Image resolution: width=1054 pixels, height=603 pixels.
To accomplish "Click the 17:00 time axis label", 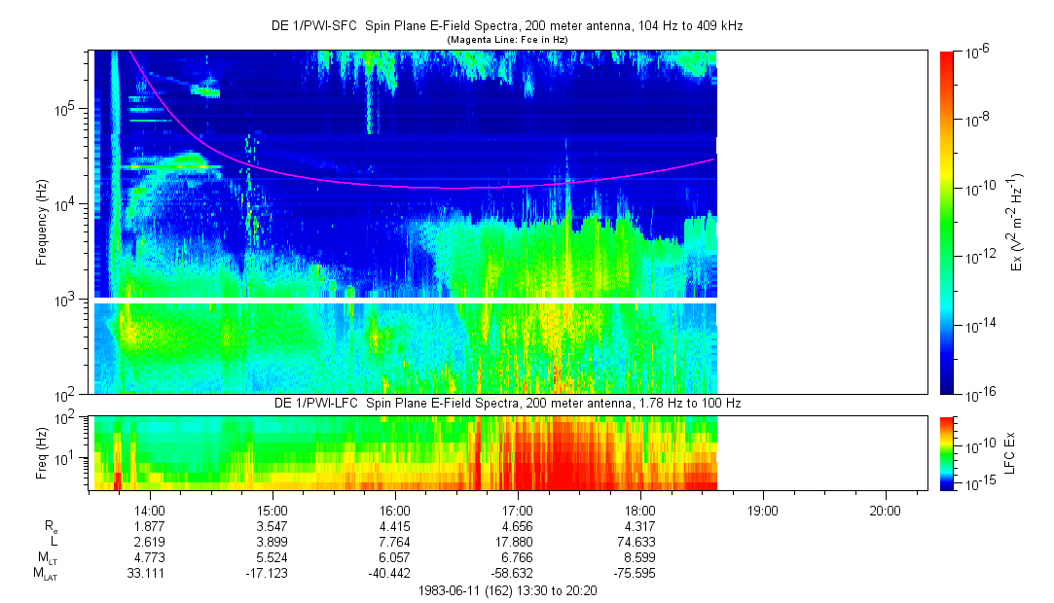I will pos(518,511).
